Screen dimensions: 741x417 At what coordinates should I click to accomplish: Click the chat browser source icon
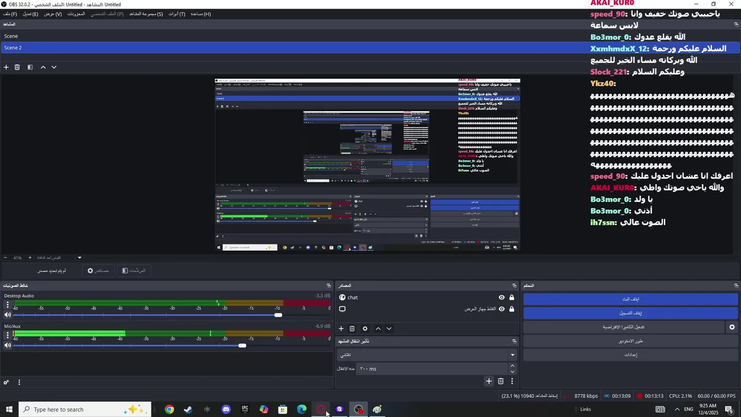[x=342, y=298]
